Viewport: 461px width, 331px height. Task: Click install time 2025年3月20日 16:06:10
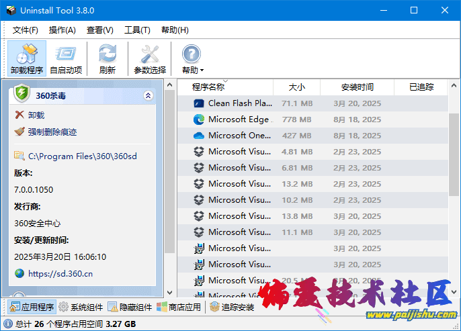pos(60,257)
